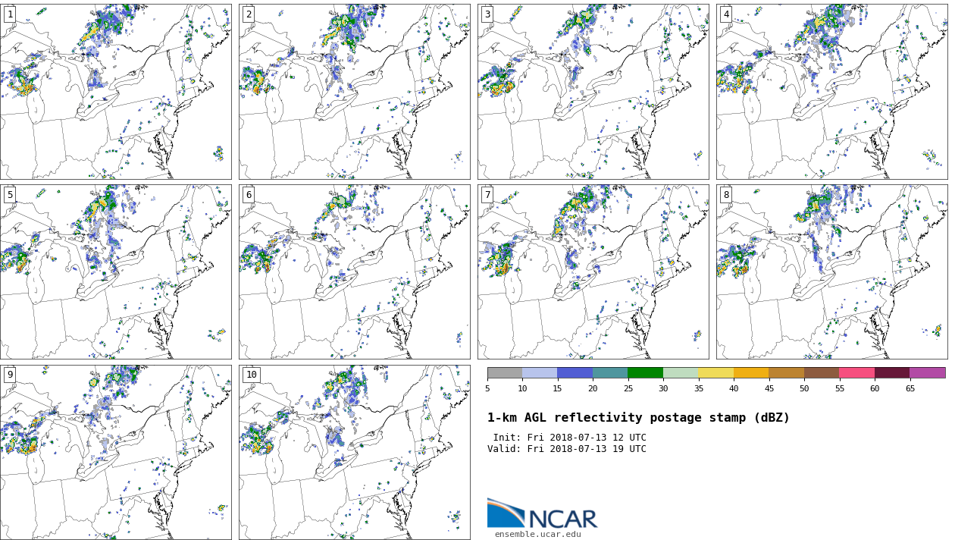Screen dimensions: 955x540
Task: Click the dark green 25-30 dBZ swatch
Action: pos(646,372)
